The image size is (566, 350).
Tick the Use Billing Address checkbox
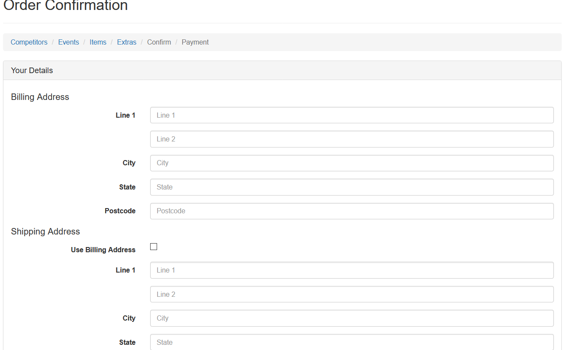(153, 247)
